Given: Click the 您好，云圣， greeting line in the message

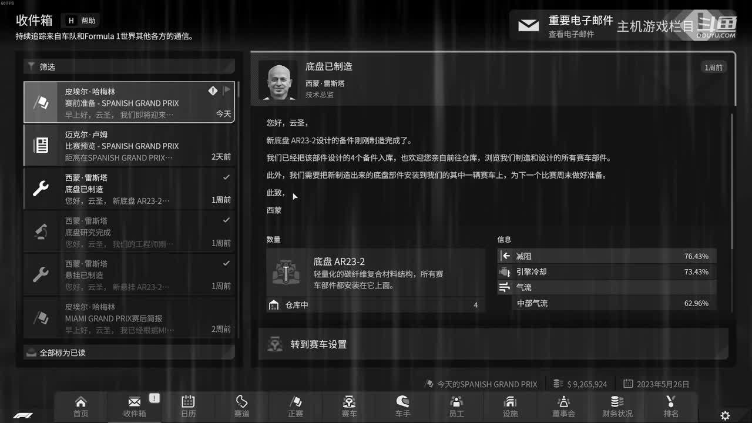Looking at the screenshot, I should [287, 123].
